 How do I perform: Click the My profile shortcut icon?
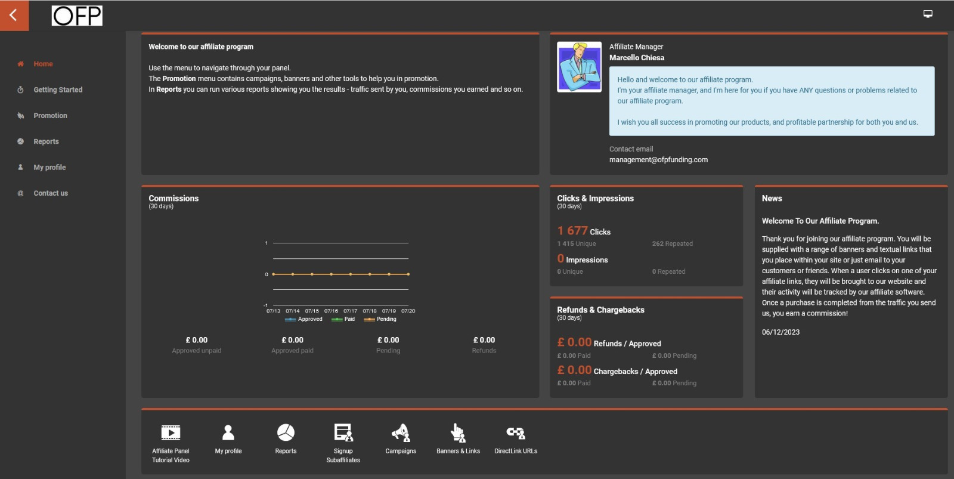pyautogui.click(x=228, y=433)
